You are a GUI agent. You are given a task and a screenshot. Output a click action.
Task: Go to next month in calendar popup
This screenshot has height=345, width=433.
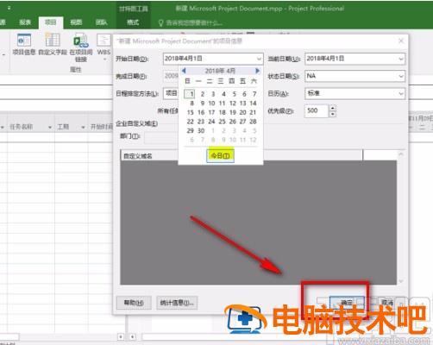[x=257, y=71]
